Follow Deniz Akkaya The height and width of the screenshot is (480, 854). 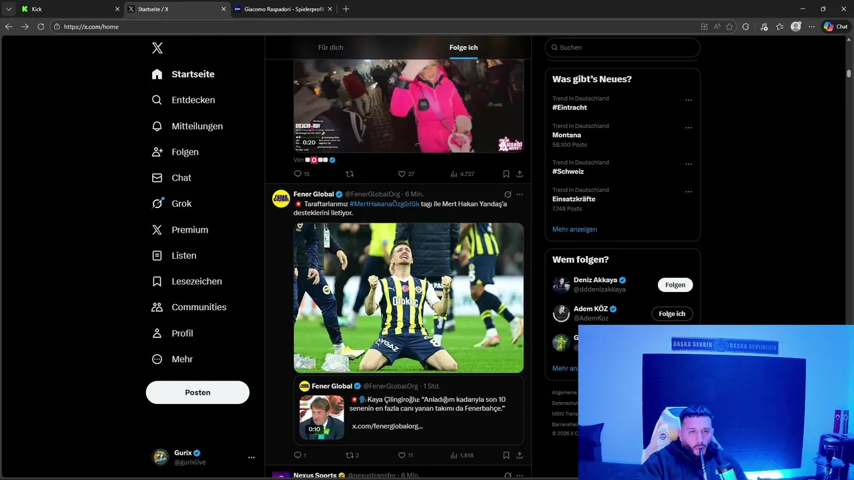click(x=675, y=285)
